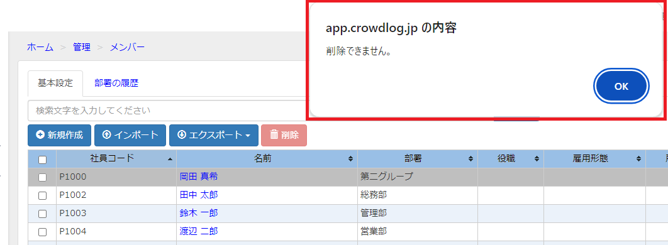Focus the 検索文字を入力してください search field
The width and height of the screenshot is (668, 245).
167,111
